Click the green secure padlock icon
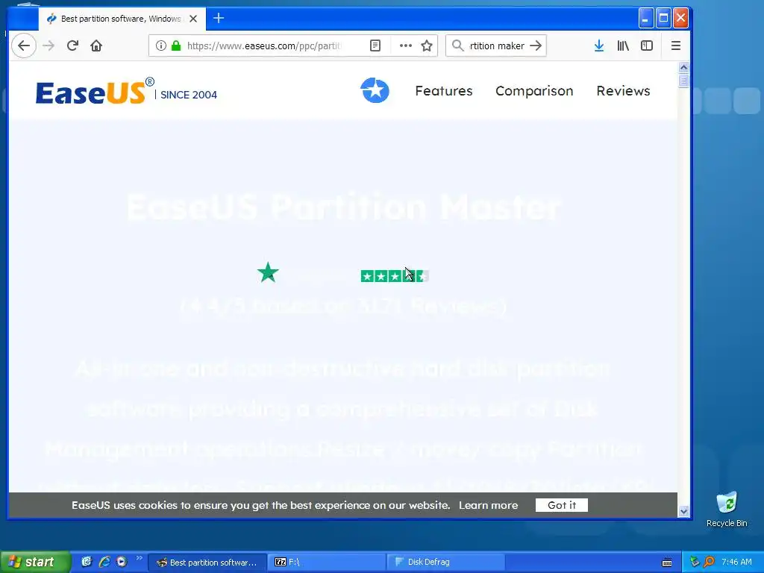Viewport: 764px width, 573px height. [x=176, y=46]
